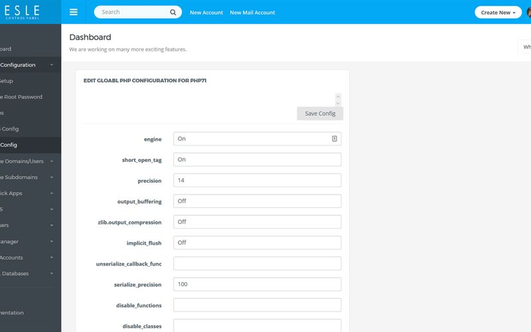
Task: Toggle the hamburger sidebar menu icon
Action: coord(73,12)
